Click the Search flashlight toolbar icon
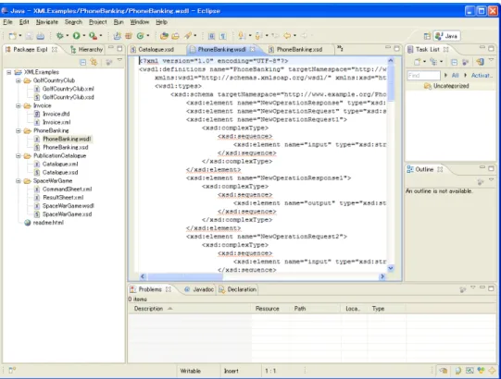Viewport: 501px width, 379px height. (188, 36)
